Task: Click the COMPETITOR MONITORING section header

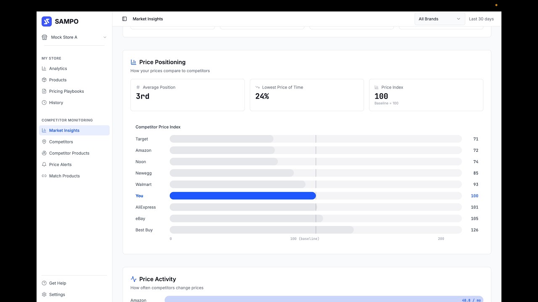Action: [x=67, y=120]
